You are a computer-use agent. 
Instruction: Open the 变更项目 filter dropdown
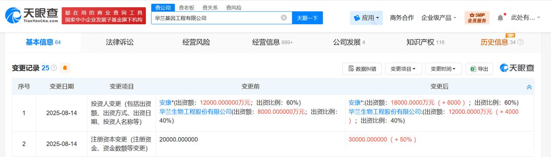pyautogui.click(x=403, y=69)
